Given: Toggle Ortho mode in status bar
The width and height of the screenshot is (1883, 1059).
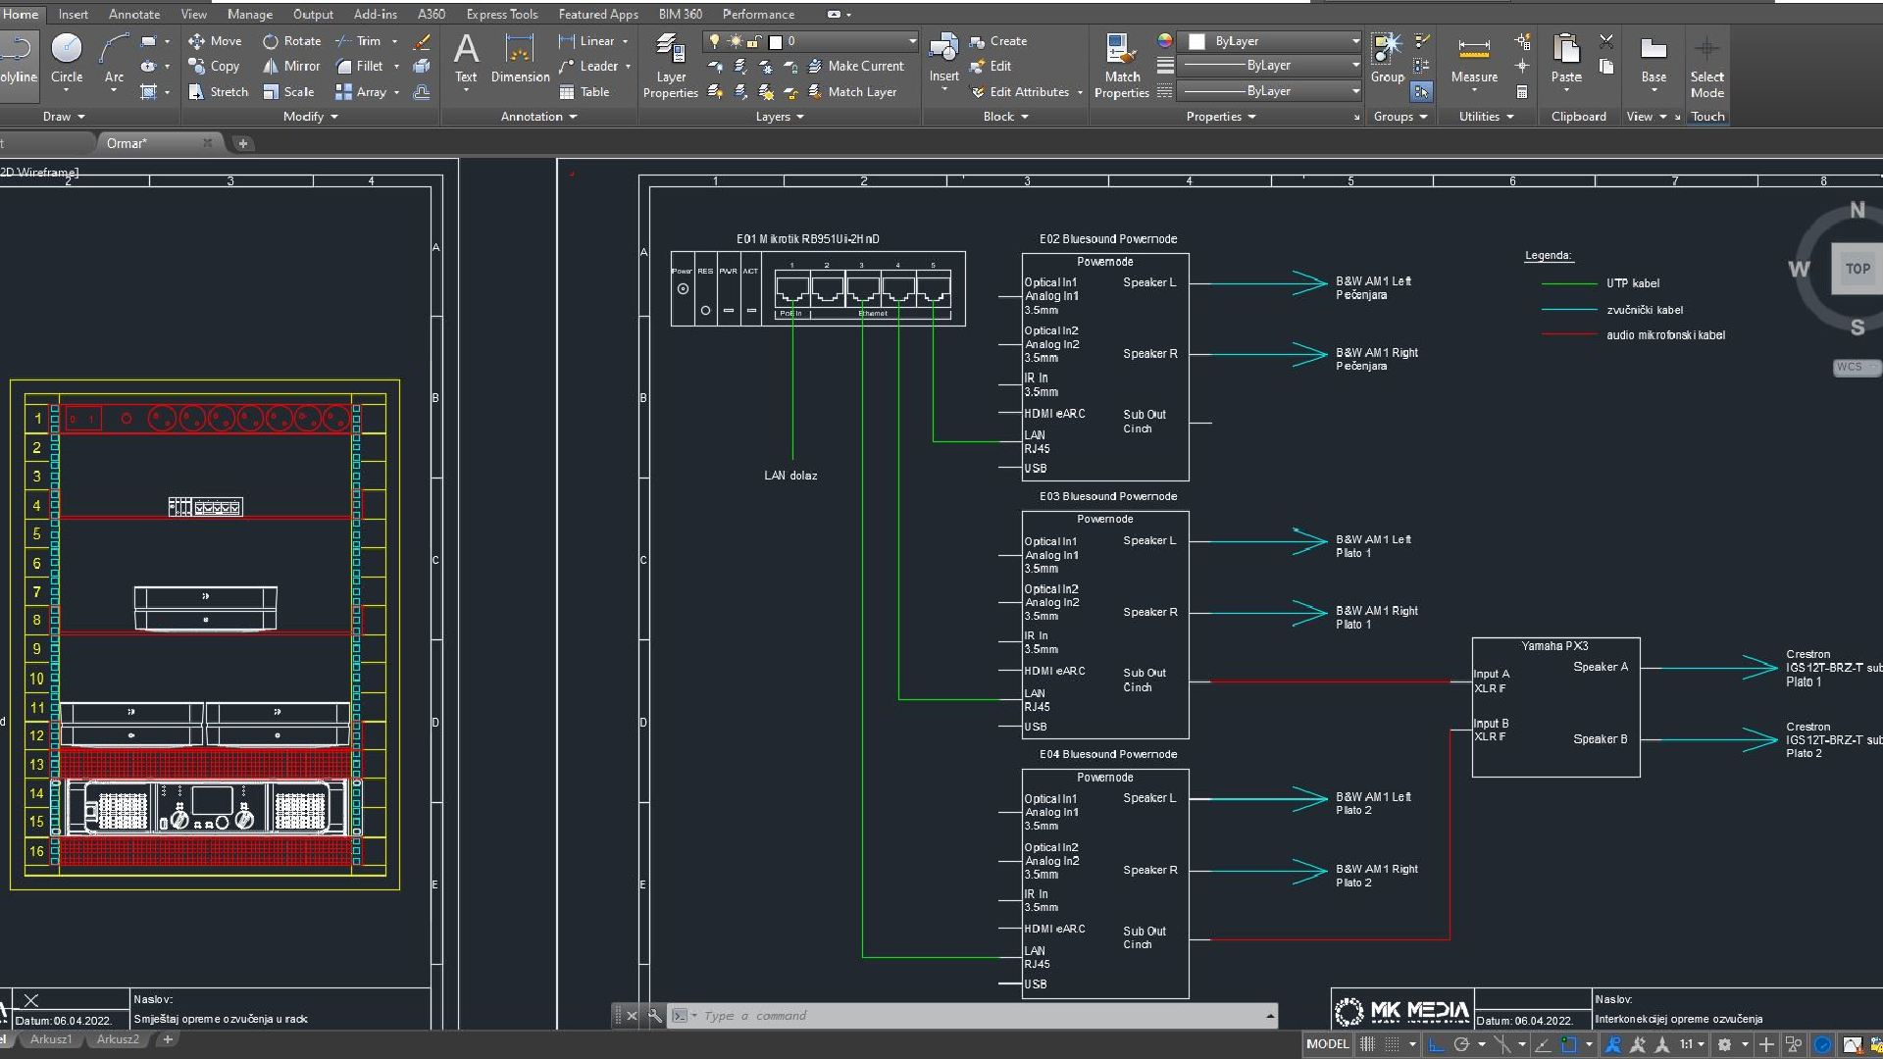Looking at the screenshot, I should [1437, 1044].
